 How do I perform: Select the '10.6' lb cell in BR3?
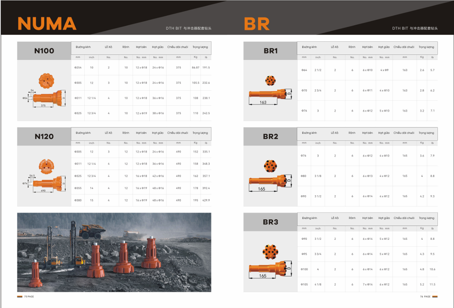[432, 269]
